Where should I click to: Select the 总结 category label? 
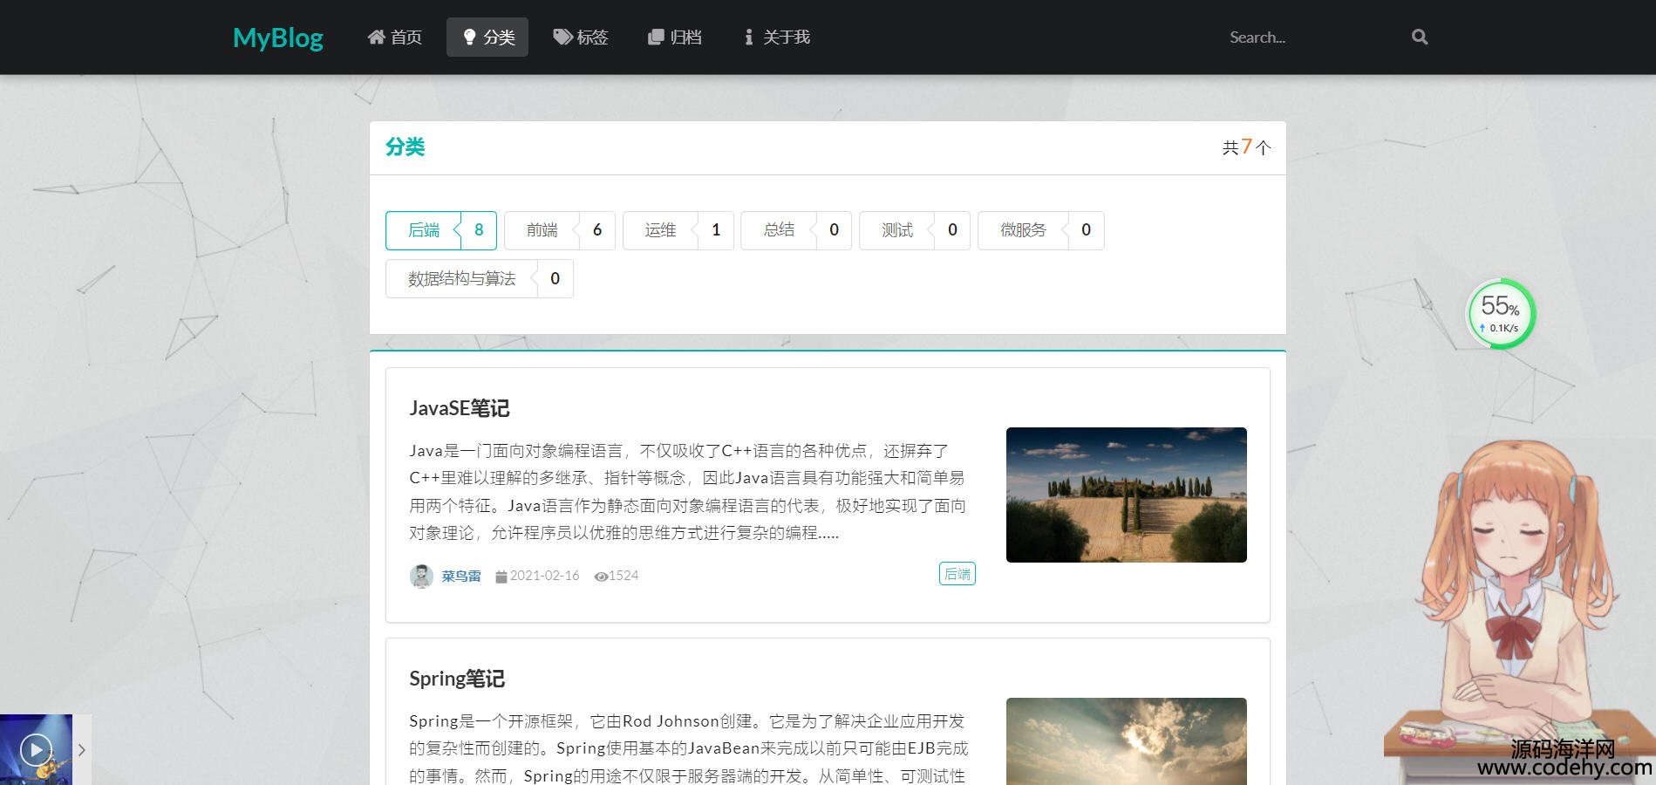[779, 230]
